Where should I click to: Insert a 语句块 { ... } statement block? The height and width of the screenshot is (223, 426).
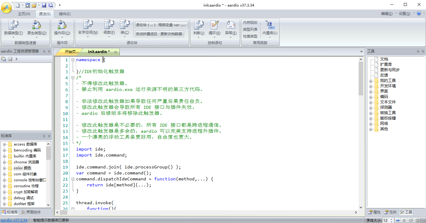tap(145, 25)
